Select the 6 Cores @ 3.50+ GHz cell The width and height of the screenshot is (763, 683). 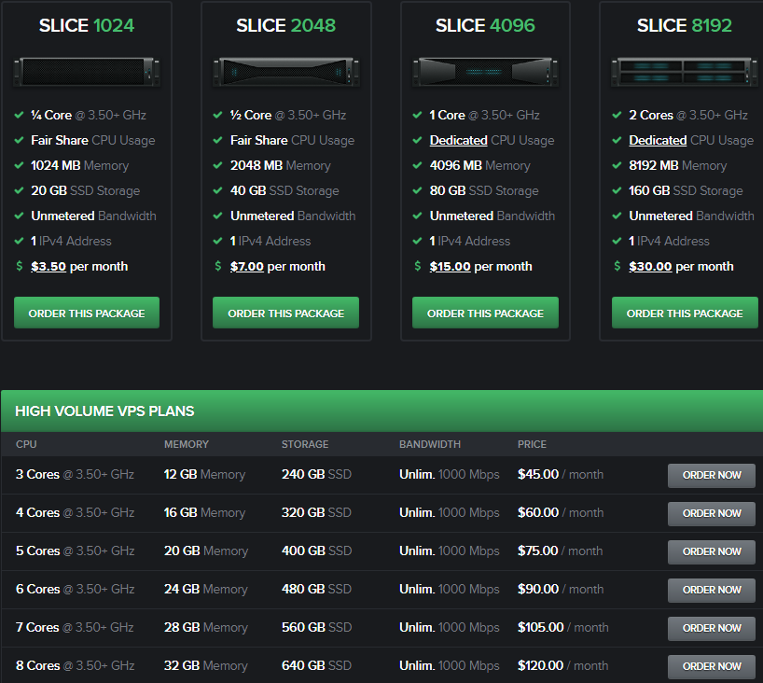point(75,589)
